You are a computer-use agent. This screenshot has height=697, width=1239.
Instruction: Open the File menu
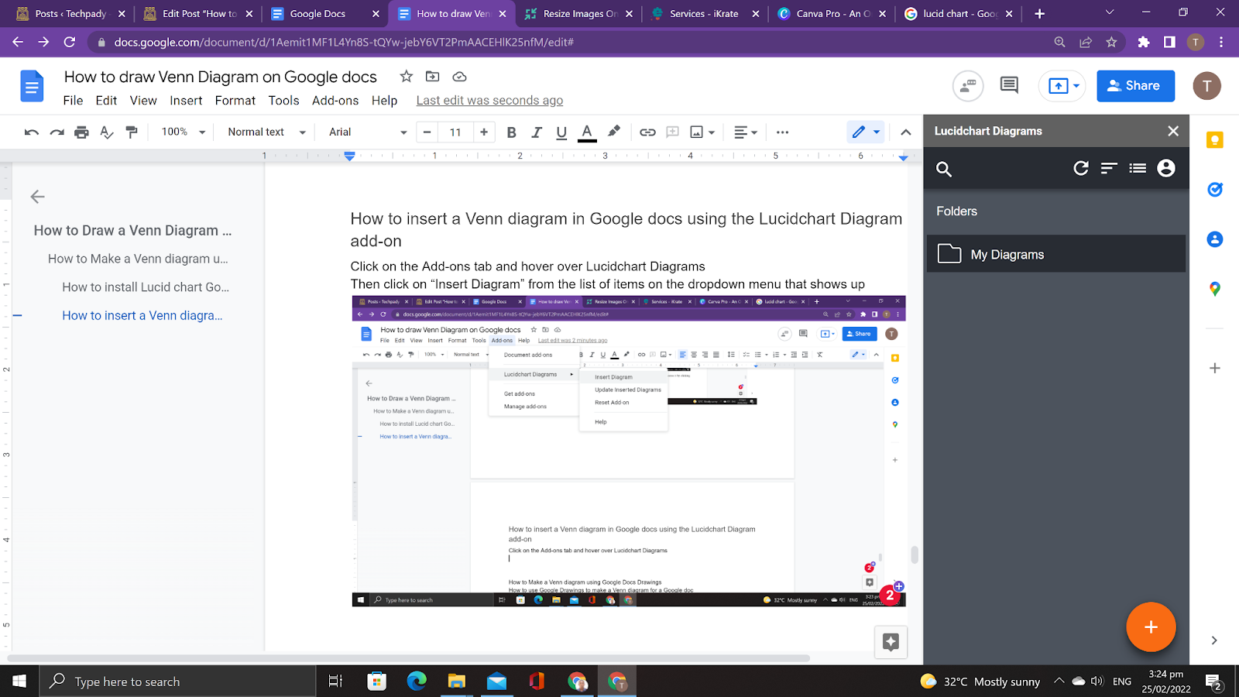[73, 101]
